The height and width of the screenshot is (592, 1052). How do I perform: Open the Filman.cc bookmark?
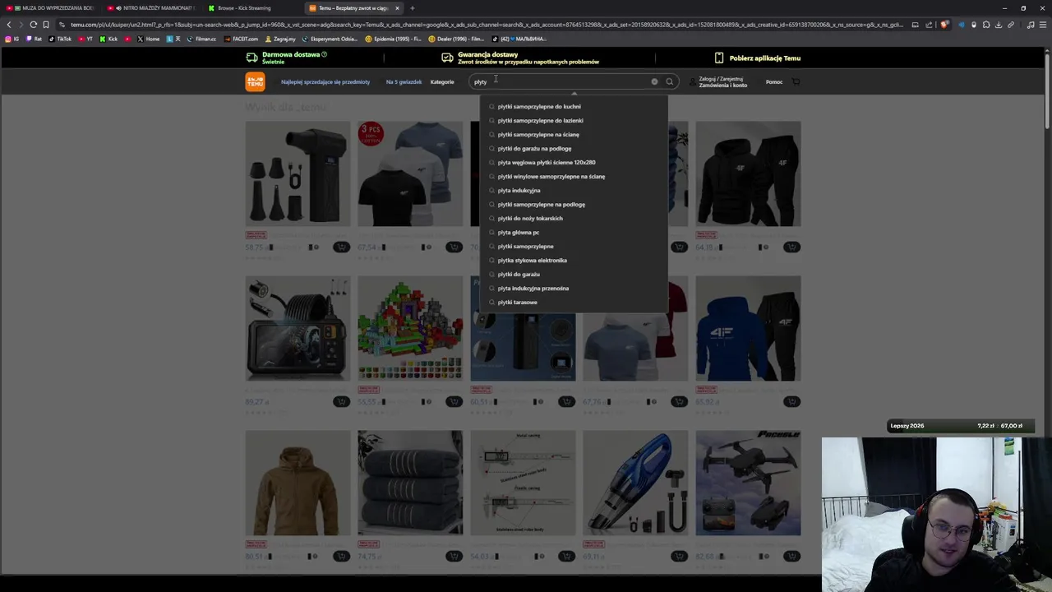tap(201, 39)
